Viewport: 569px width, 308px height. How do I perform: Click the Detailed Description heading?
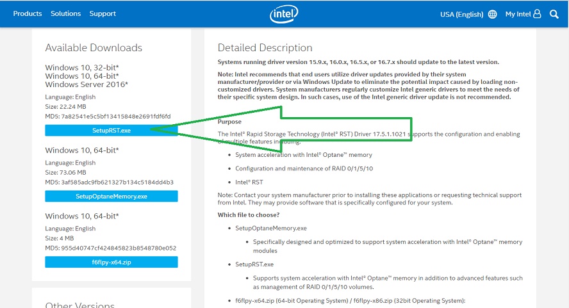coord(265,47)
